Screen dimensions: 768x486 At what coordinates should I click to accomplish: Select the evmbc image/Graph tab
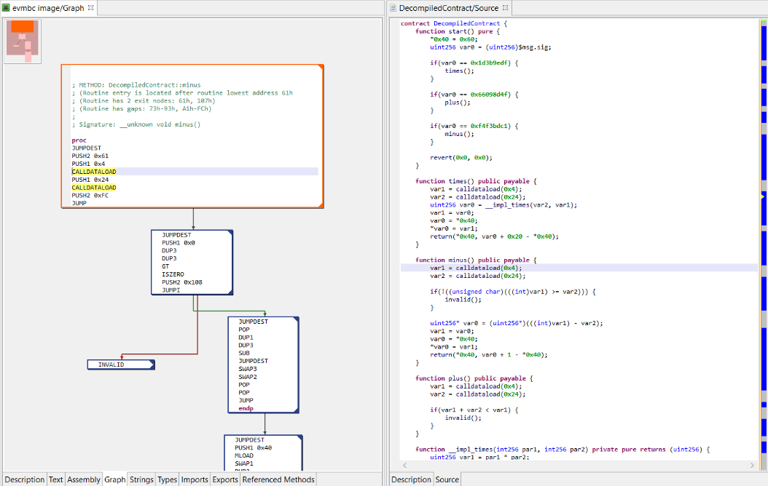tap(48, 8)
